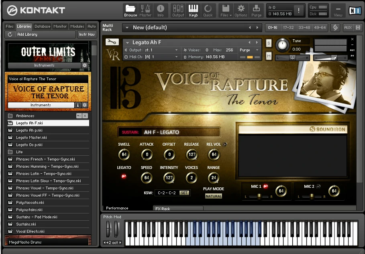365x254 pixels.
Task: Select previous instrument arrow in Legato Ah F
Action: 249,43
